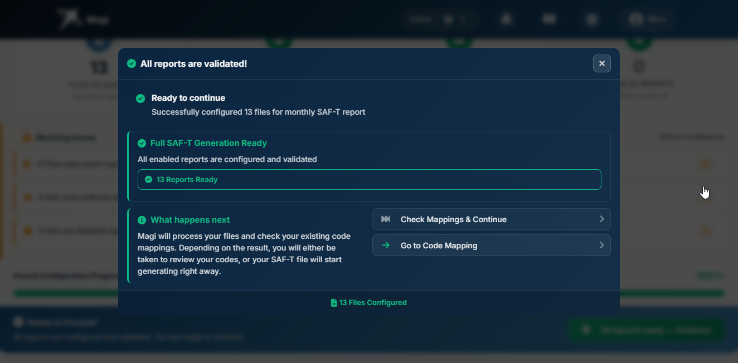Screen dimensions: 738x363
Task: Click the 'Successfully configured 13 files for monthly SAF-T report' text
Action: pos(259,112)
